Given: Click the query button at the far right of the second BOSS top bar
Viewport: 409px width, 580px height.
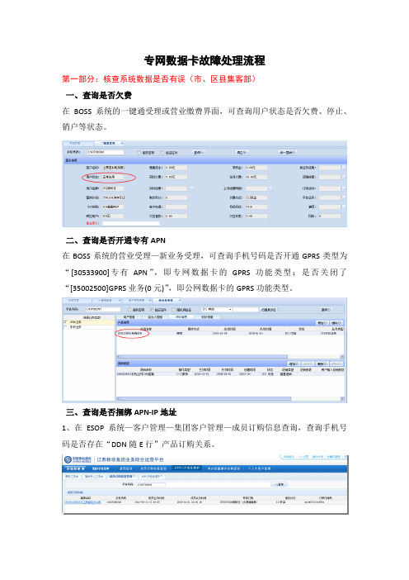Looking at the screenshot, I should (x=326, y=310).
